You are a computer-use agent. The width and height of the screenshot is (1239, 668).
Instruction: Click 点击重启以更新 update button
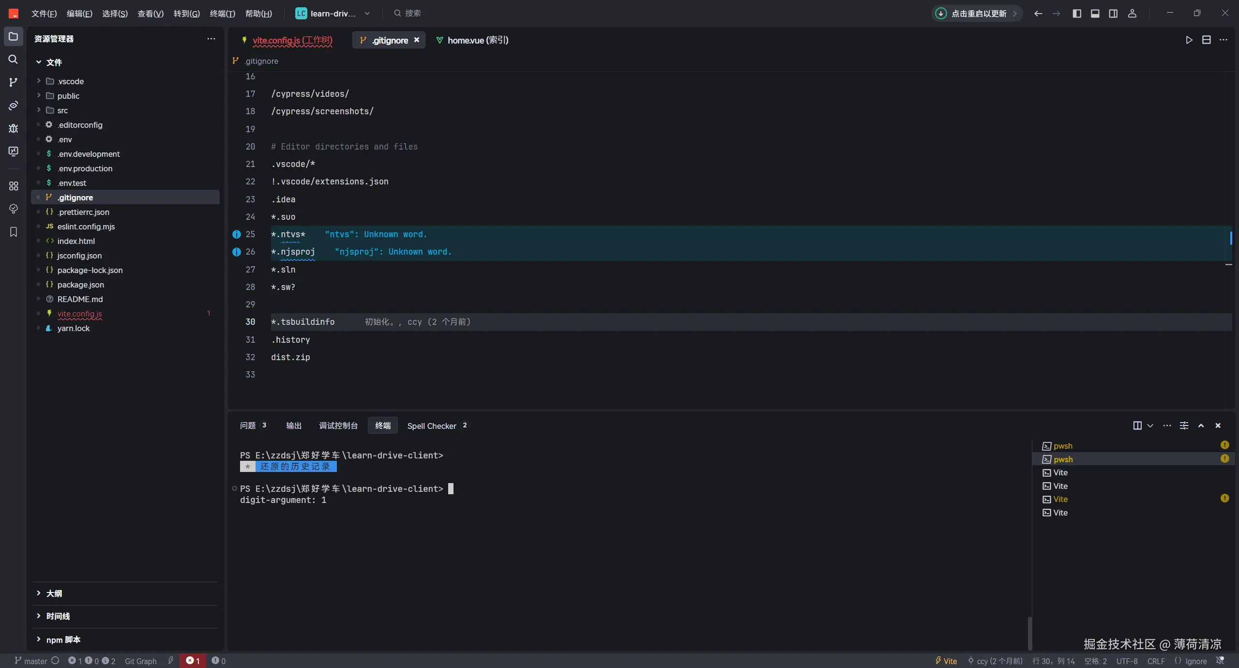point(978,14)
